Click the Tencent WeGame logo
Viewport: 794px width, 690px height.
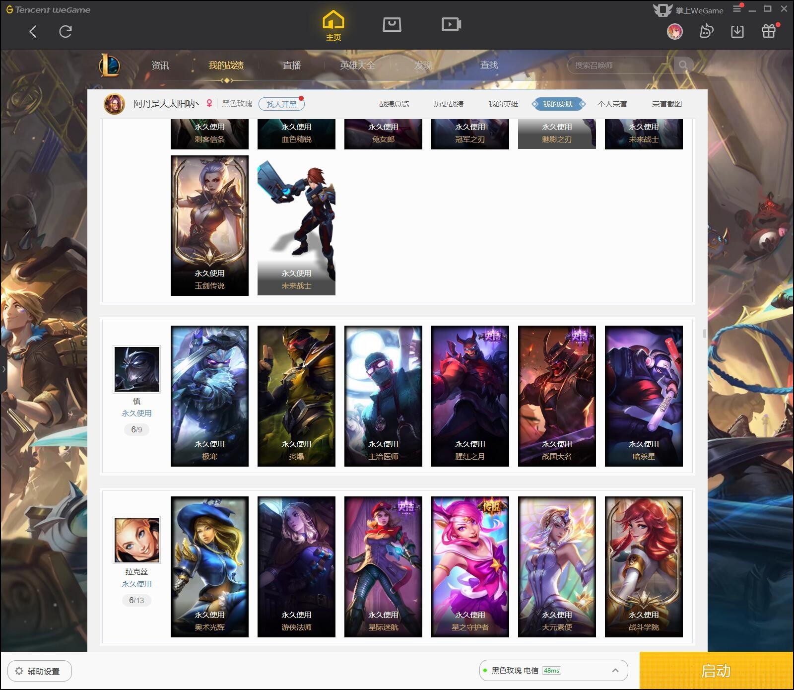pyautogui.click(x=48, y=9)
